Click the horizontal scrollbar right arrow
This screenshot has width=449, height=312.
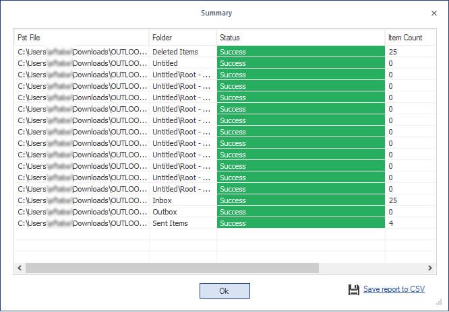pyautogui.click(x=430, y=268)
